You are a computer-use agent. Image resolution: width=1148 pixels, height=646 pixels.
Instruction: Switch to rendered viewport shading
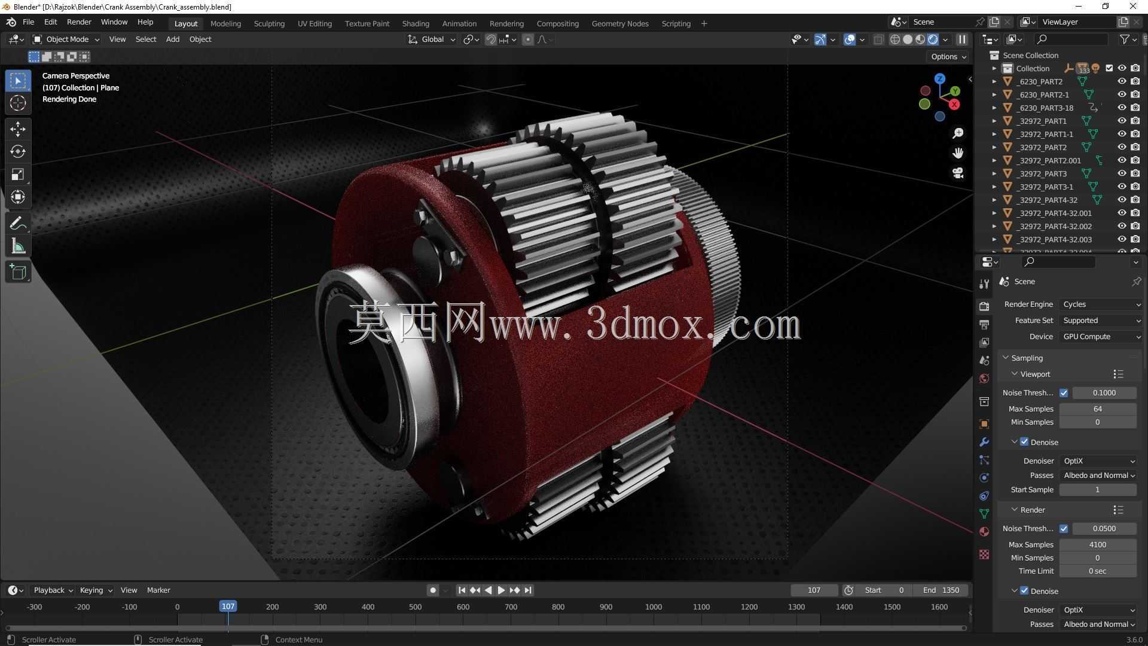(x=933, y=39)
